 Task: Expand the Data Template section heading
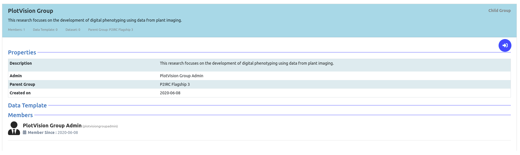pyautogui.click(x=27, y=105)
